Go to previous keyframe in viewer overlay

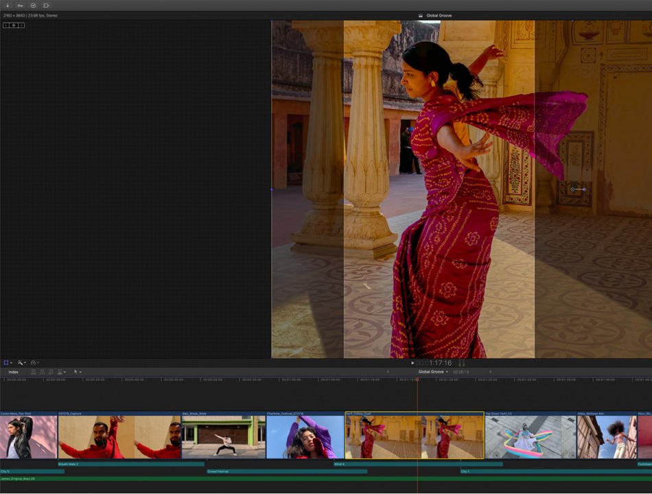coord(6,25)
